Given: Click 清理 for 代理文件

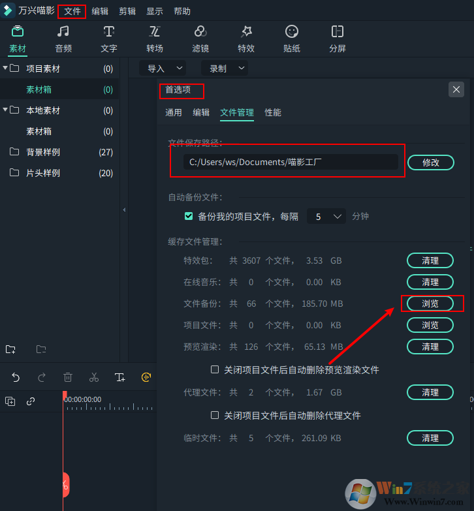Looking at the screenshot, I should (430, 392).
